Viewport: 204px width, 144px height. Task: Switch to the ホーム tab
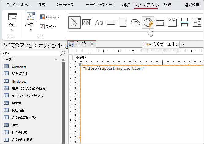coord(25,5)
